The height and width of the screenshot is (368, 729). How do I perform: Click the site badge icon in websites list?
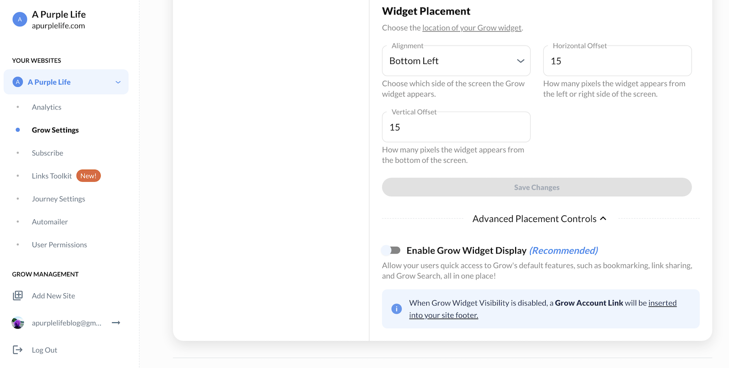[x=18, y=82]
